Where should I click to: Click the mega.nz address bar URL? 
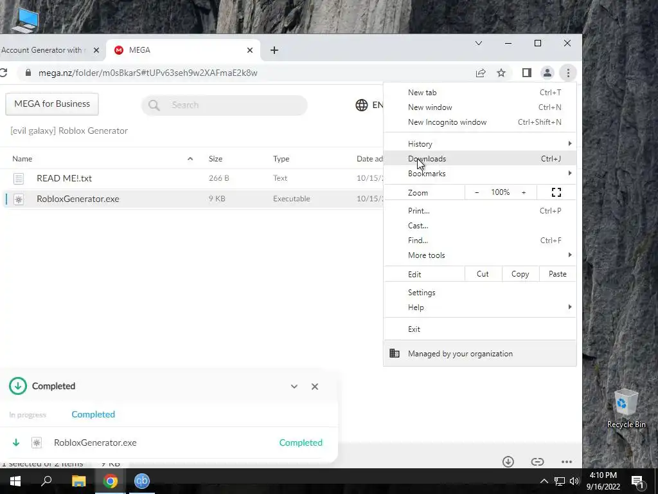pyautogui.click(x=148, y=73)
